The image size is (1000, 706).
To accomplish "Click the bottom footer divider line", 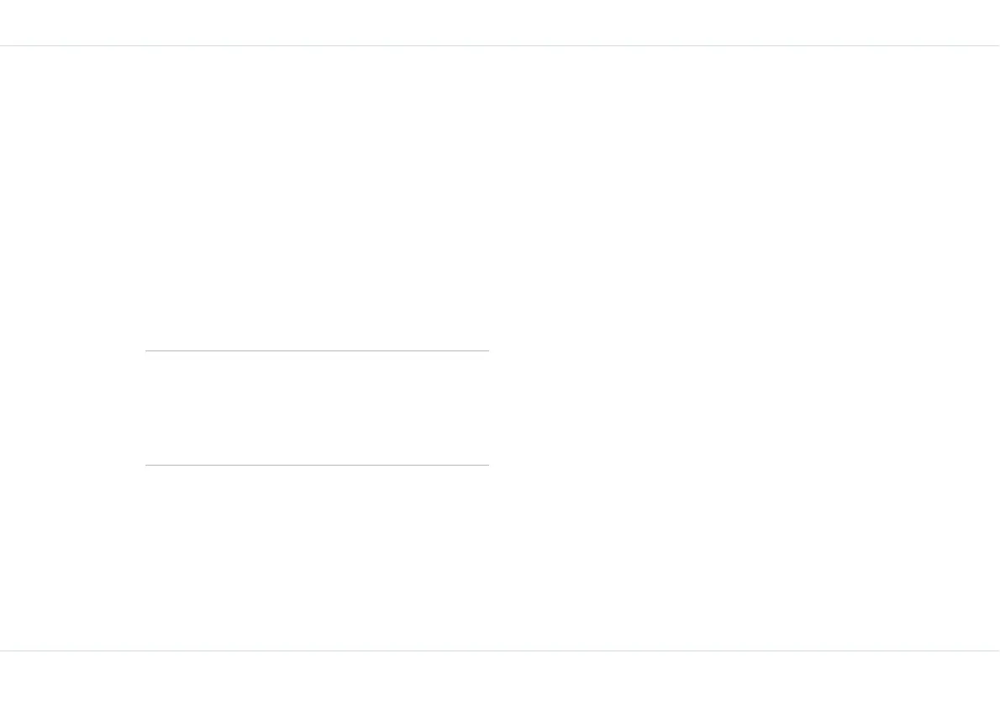I will (x=500, y=651).
